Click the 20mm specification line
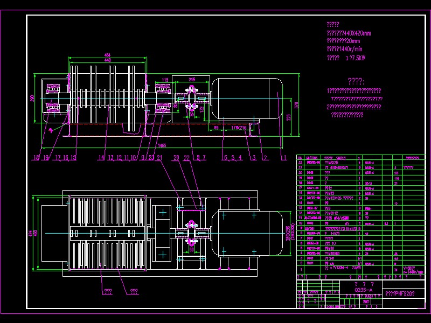431x323 pixels. click(x=343, y=41)
